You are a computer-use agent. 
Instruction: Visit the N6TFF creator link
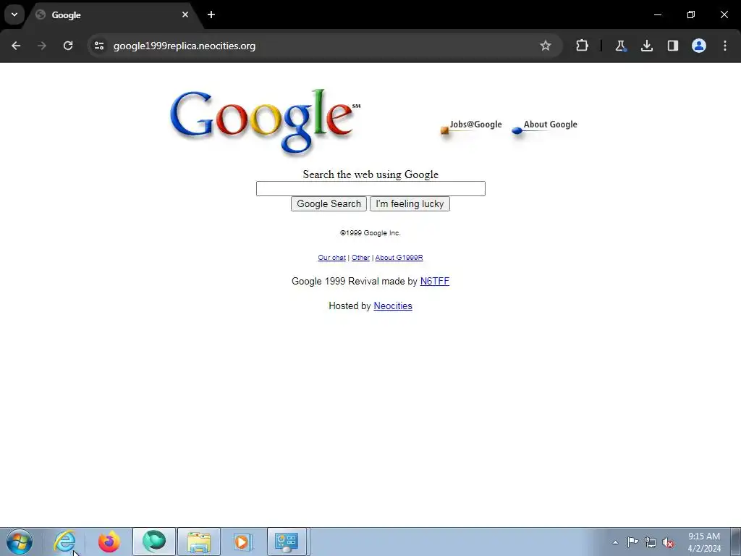pos(435,282)
